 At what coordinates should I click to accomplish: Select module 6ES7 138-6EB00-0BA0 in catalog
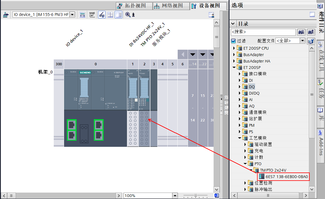[287, 176]
